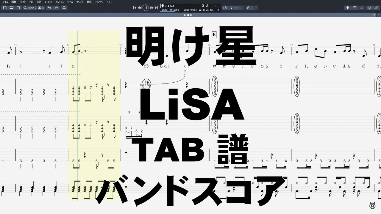Jump to the last bar
Viewport: 381px width, 214px height.
pos(156,8)
